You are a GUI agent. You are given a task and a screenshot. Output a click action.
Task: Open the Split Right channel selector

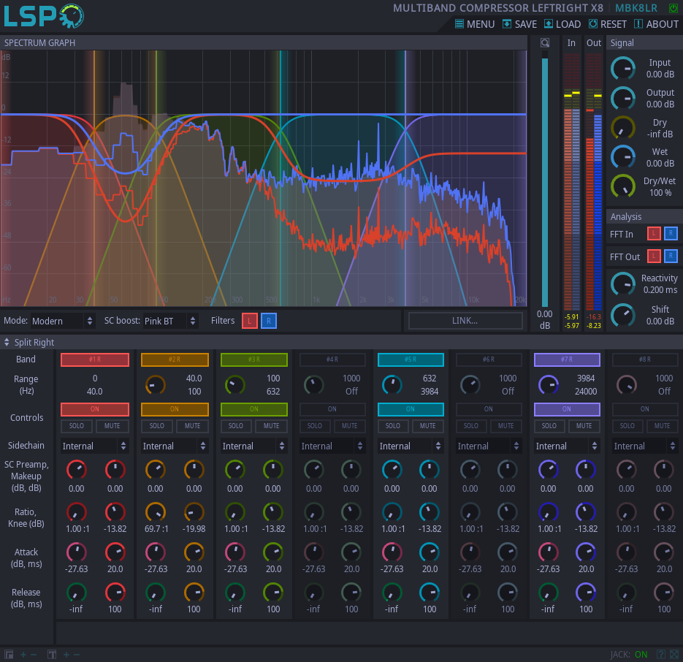pos(30,343)
